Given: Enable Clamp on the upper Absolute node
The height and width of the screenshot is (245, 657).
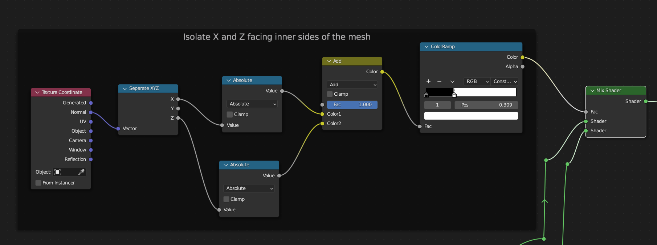Looking at the screenshot, I should click(230, 115).
